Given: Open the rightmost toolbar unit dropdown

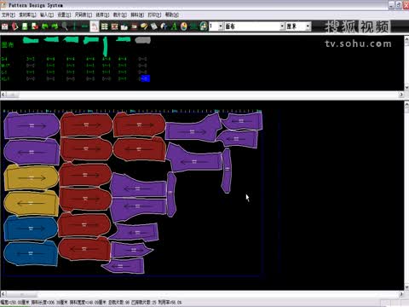Looking at the screenshot, I should click(x=308, y=26).
